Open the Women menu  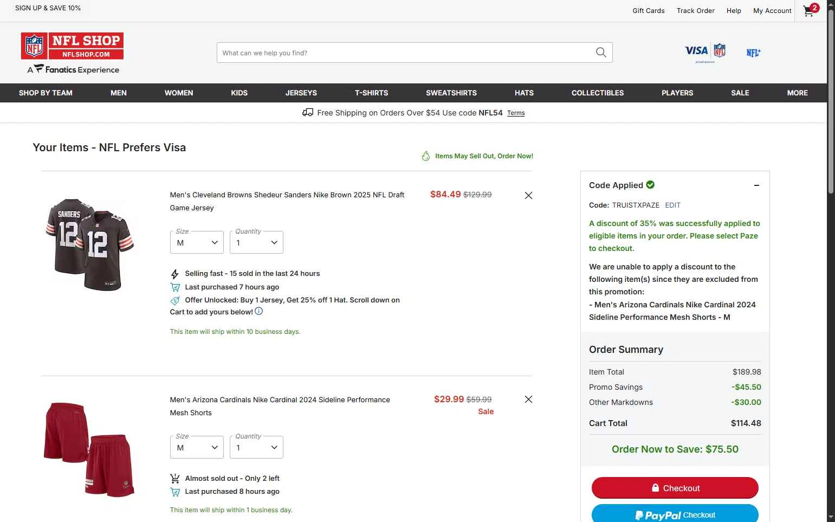pos(179,93)
